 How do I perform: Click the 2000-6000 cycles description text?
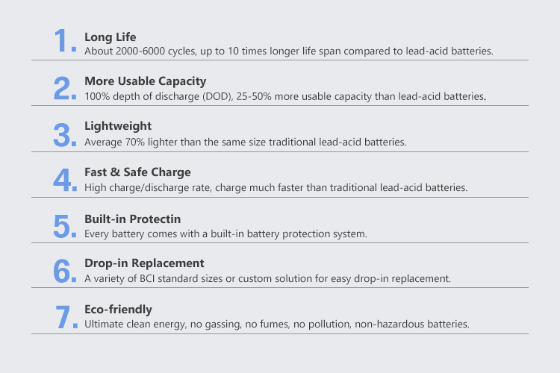tap(288, 51)
